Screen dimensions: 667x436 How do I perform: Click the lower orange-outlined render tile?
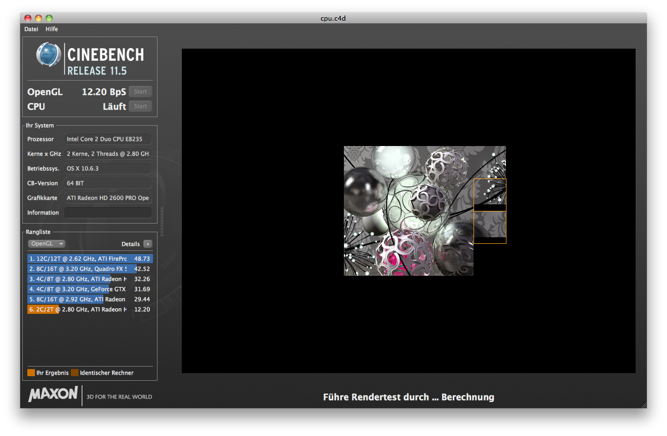point(490,227)
